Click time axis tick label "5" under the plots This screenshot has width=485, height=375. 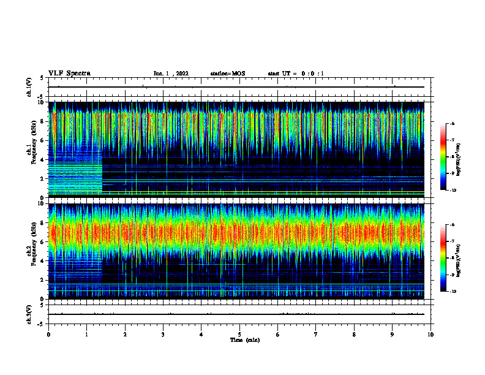click(239, 335)
